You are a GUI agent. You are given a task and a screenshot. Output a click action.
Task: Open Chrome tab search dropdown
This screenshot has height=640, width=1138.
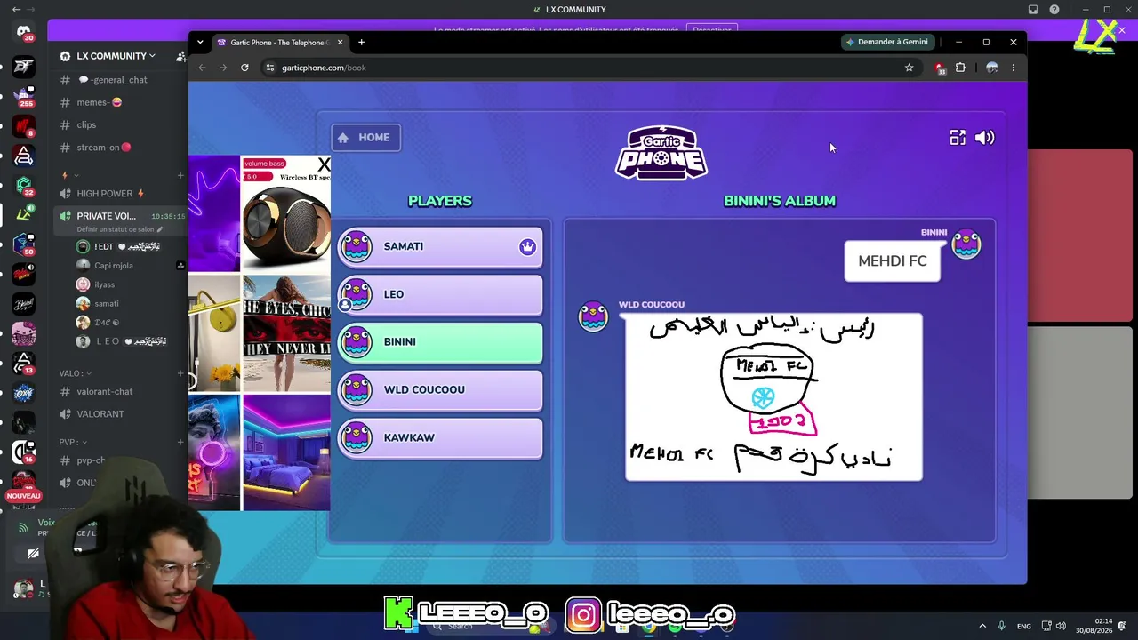click(200, 42)
